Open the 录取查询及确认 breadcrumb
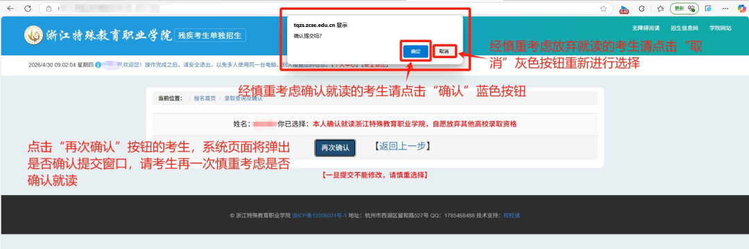The height and width of the screenshot is (249, 749). pos(243,98)
